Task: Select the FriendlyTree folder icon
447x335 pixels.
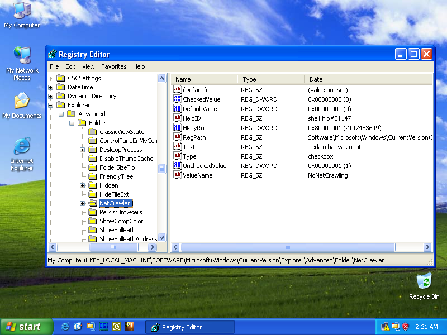Action: click(x=92, y=176)
